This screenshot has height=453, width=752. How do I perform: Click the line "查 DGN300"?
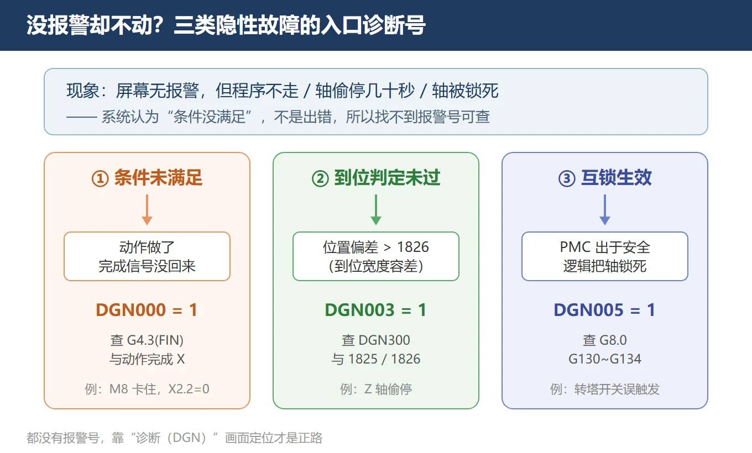pos(376,340)
